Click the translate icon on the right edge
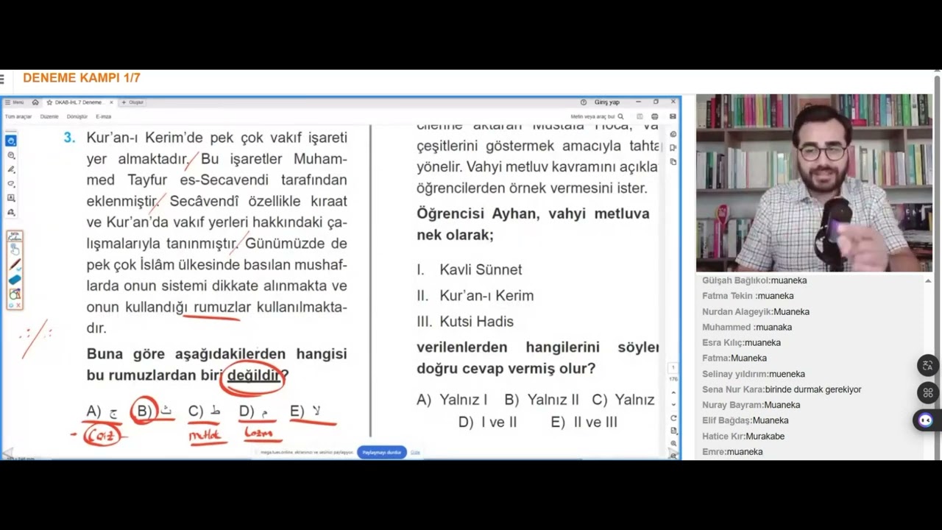Image resolution: width=942 pixels, height=530 pixels. click(x=927, y=365)
